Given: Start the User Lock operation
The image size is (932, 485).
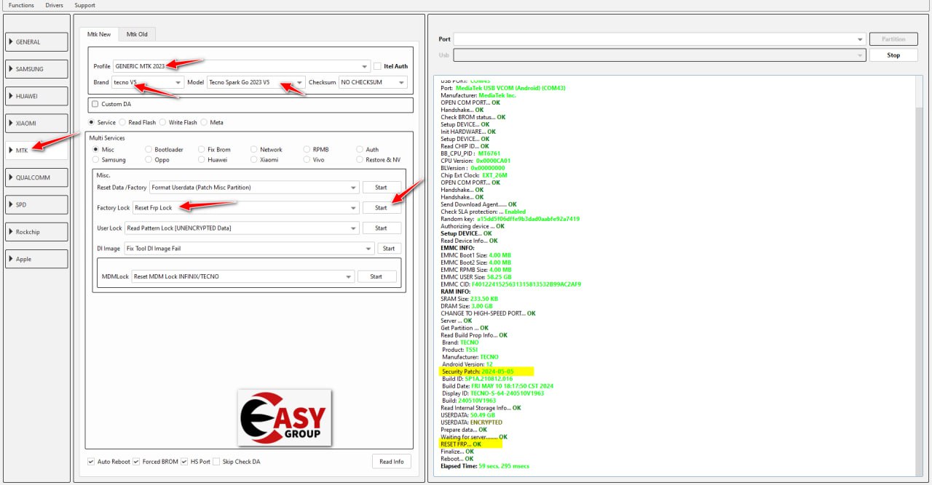Looking at the screenshot, I should pos(382,228).
